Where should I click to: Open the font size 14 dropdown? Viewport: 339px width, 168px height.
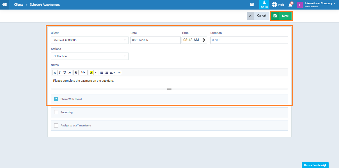[x=83, y=72]
